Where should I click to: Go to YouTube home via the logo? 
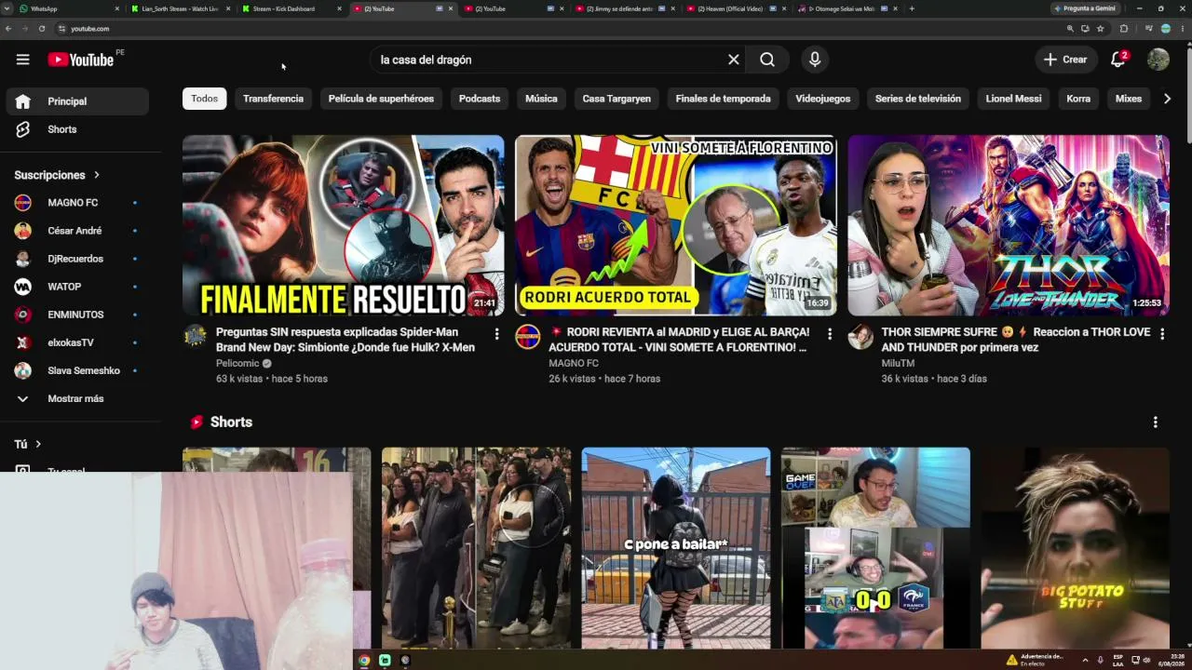pyautogui.click(x=81, y=60)
